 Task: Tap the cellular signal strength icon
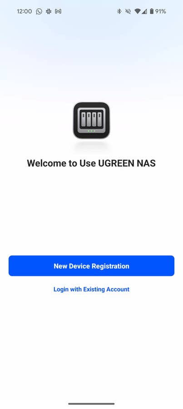(x=144, y=11)
